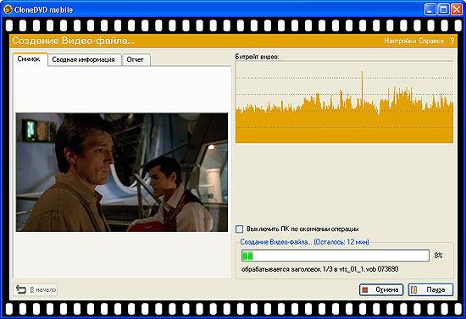
Task: Minimize the CloneDVD mobile window
Action: pyautogui.click(x=430, y=9)
